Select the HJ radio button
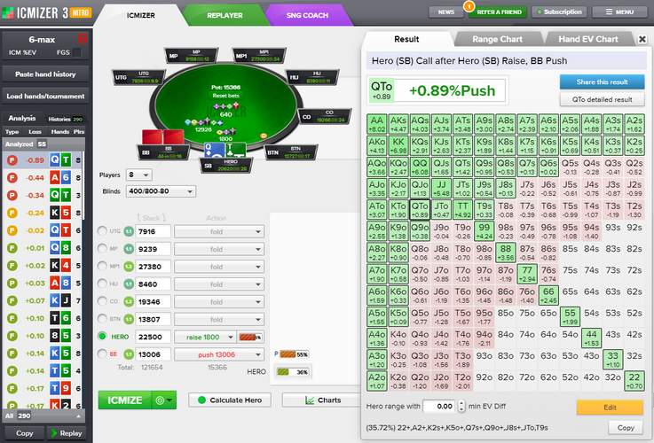Viewport: 654px width, 443px height. (102, 284)
